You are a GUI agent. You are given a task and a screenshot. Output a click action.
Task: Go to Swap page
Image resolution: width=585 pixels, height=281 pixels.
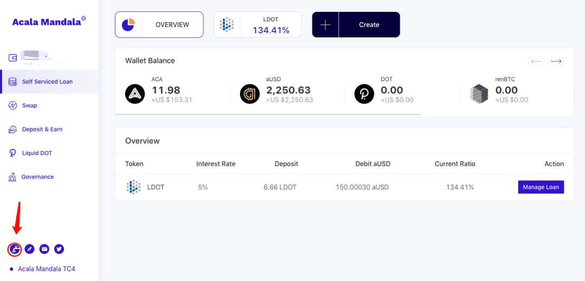tap(49, 106)
